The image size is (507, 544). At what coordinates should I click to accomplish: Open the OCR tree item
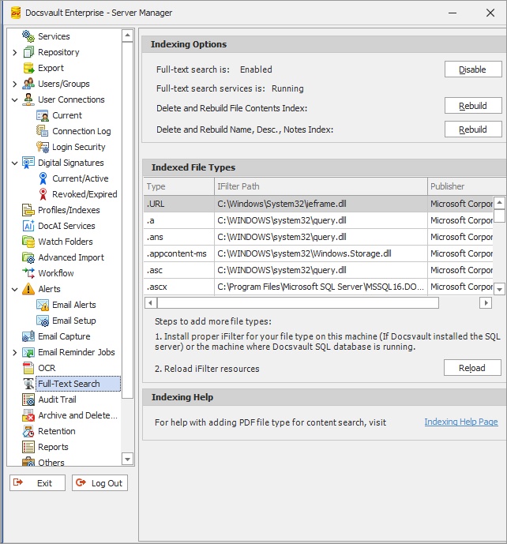pos(47,368)
